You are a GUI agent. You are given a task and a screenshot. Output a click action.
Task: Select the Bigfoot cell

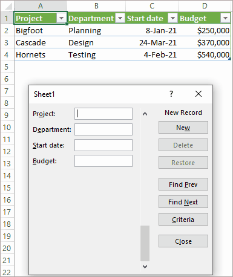(x=41, y=30)
